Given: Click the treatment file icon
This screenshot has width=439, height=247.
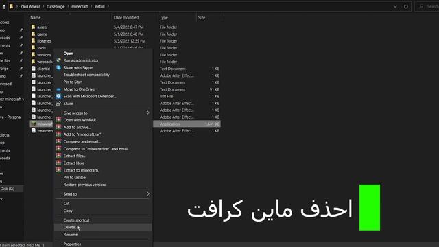Looking at the screenshot, I should click(34, 131).
